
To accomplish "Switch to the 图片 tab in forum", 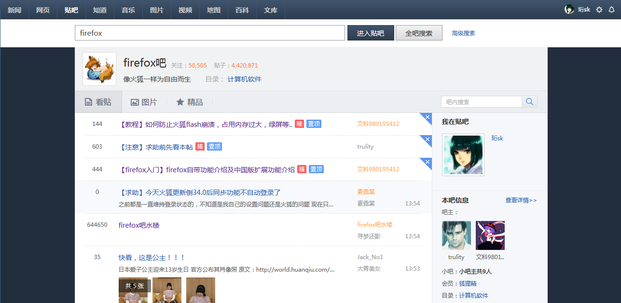I will pyautogui.click(x=144, y=102).
